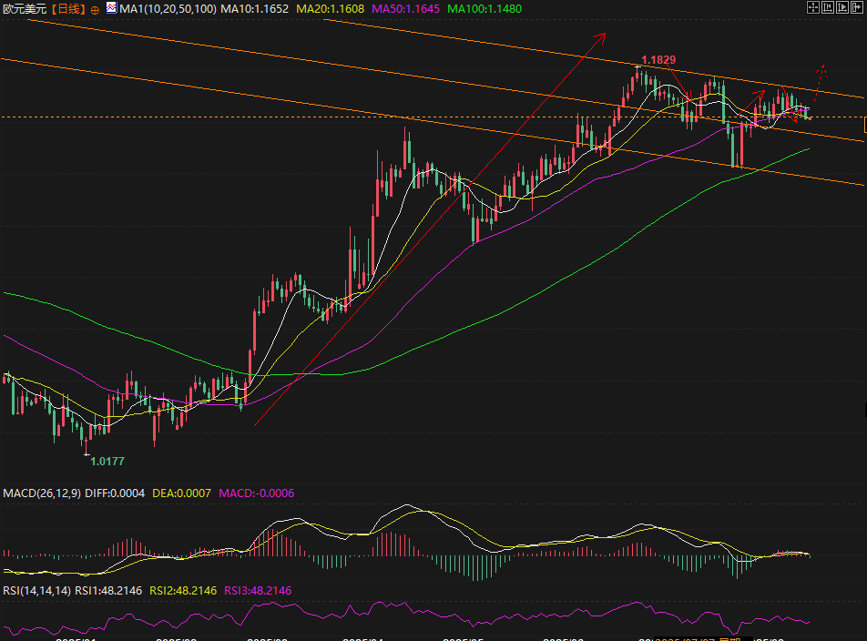Click the magenta MA50:1.1645 value
Screen dimensions: 867x641
pyautogui.click(x=405, y=9)
